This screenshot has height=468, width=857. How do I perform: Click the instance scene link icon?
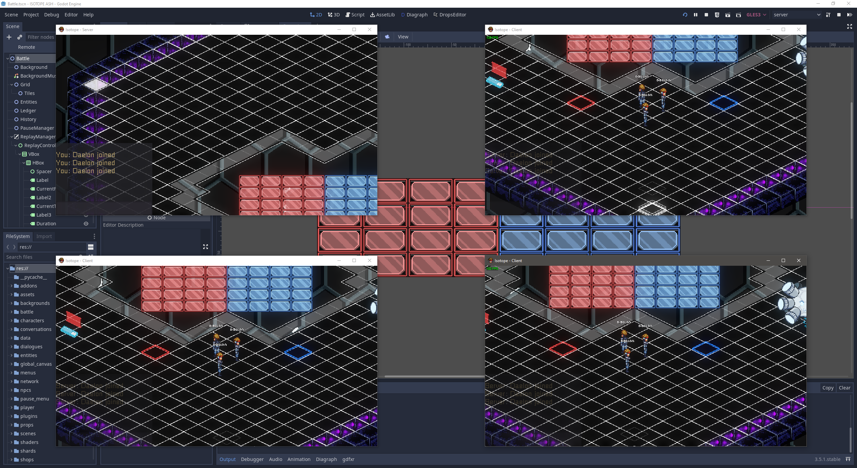point(20,37)
